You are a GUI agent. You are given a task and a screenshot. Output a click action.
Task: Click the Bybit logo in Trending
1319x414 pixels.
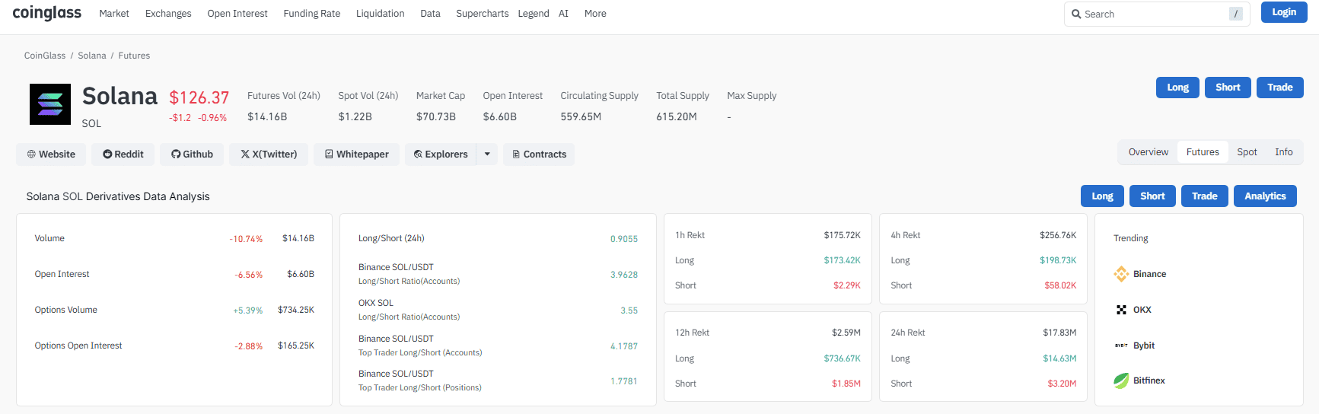coord(1121,346)
